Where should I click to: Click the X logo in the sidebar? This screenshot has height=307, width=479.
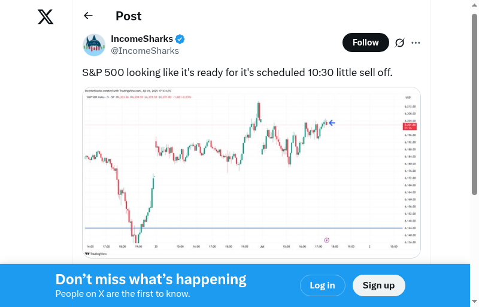point(46,17)
